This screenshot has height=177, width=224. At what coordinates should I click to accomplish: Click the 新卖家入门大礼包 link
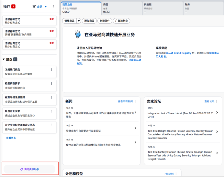[214, 53]
